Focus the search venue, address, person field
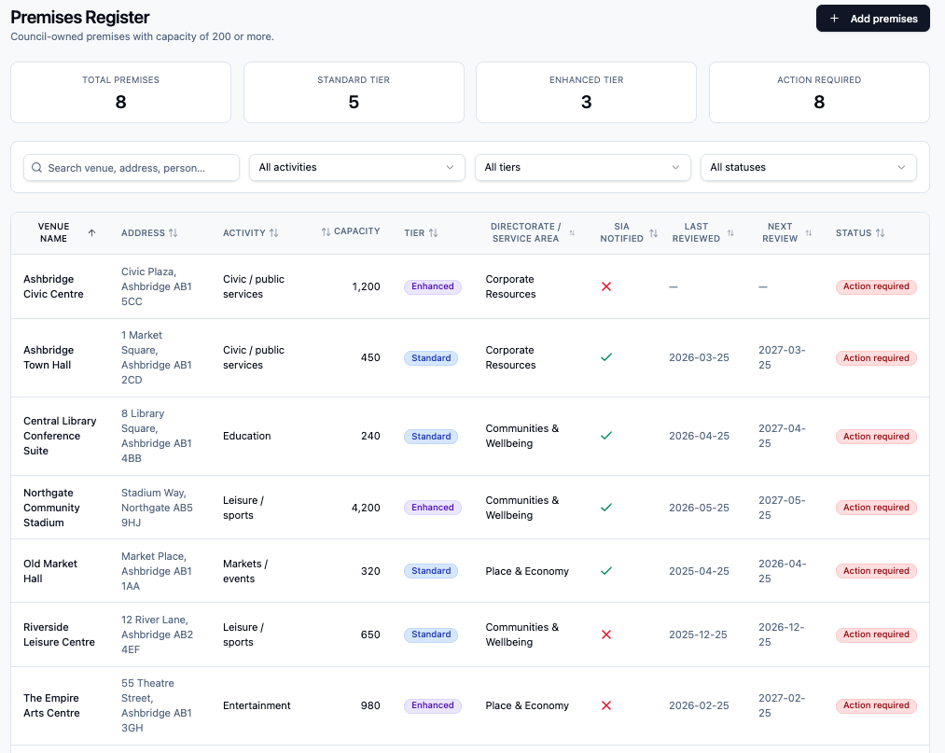 [x=132, y=168]
